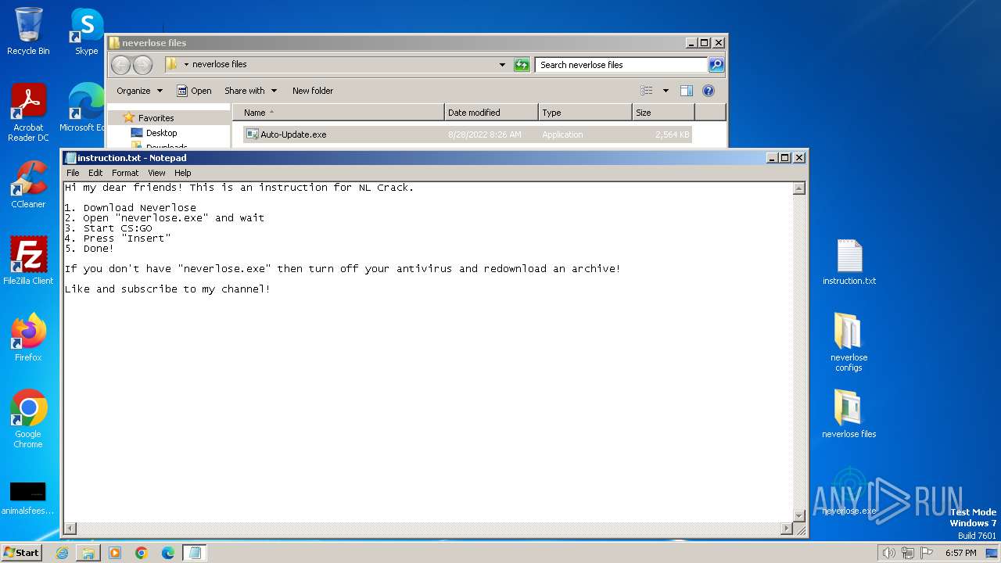
Task: Launch Firefox from the desktop
Action: [28, 338]
